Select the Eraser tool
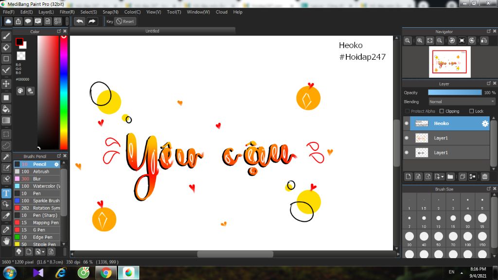498x280 pixels. [x=6, y=47]
